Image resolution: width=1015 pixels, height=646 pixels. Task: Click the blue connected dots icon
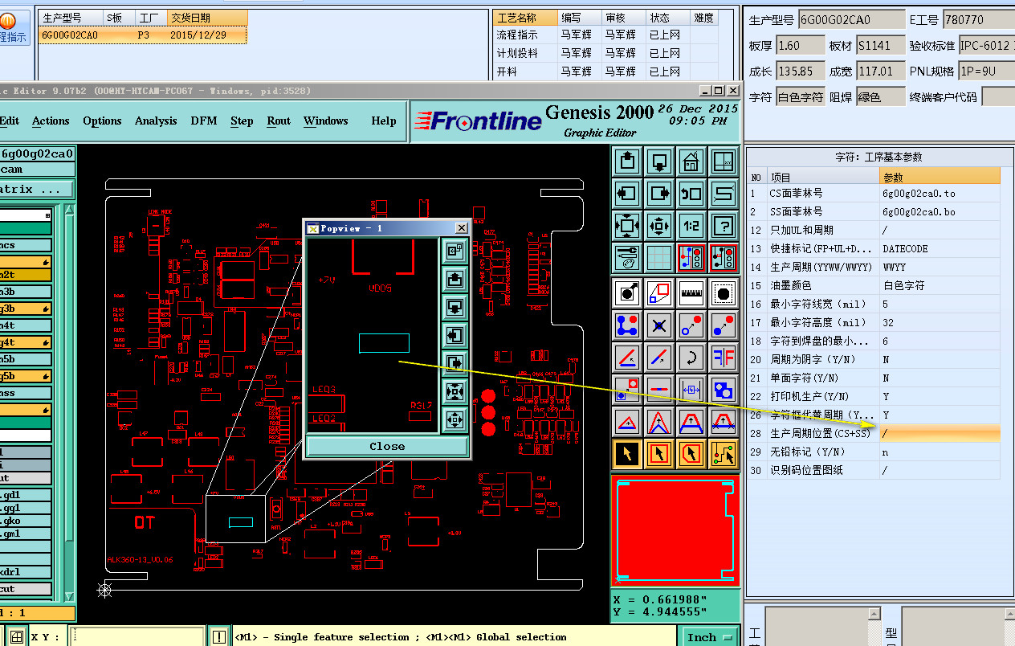pyautogui.click(x=626, y=325)
